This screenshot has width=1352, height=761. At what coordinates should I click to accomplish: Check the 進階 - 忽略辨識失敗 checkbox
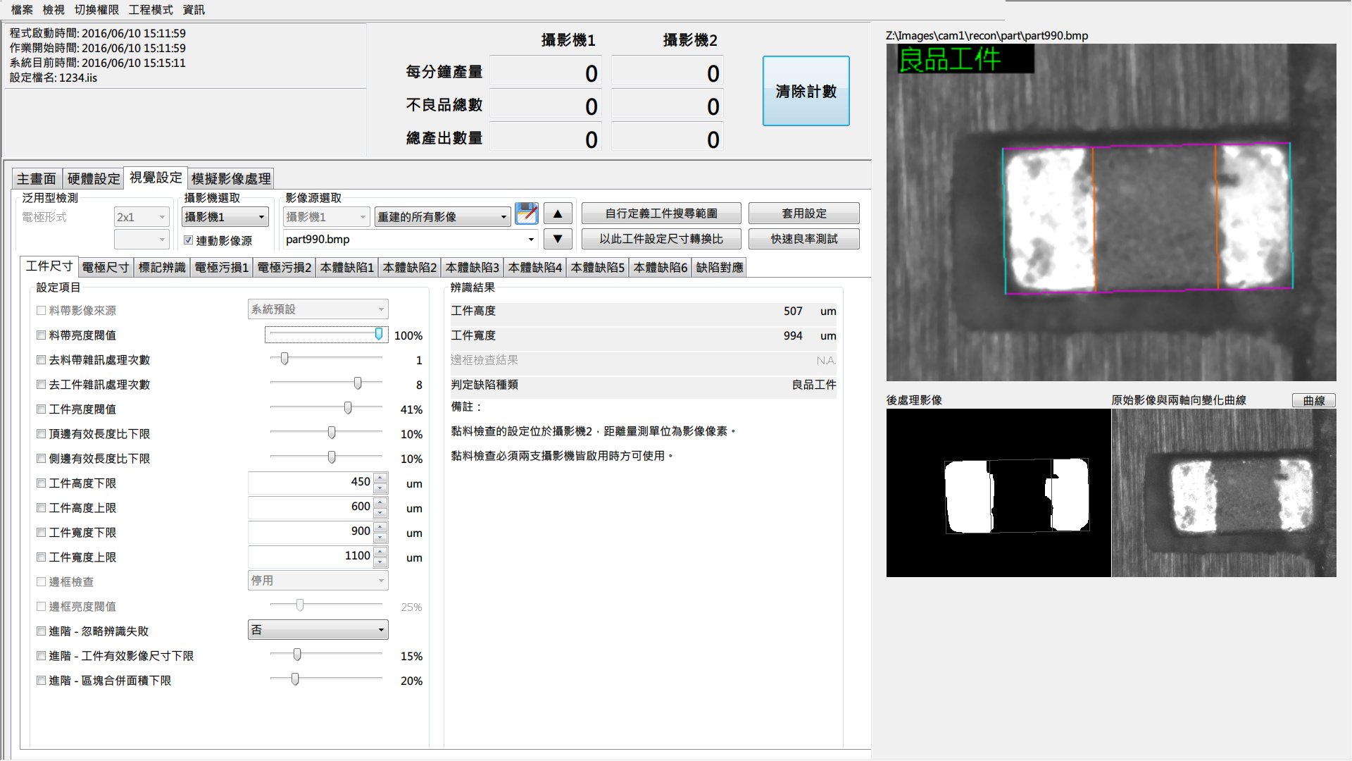41,631
